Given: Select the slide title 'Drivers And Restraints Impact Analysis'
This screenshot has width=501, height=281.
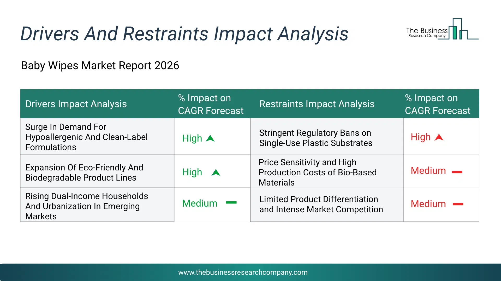Looking at the screenshot, I should 184,34.
